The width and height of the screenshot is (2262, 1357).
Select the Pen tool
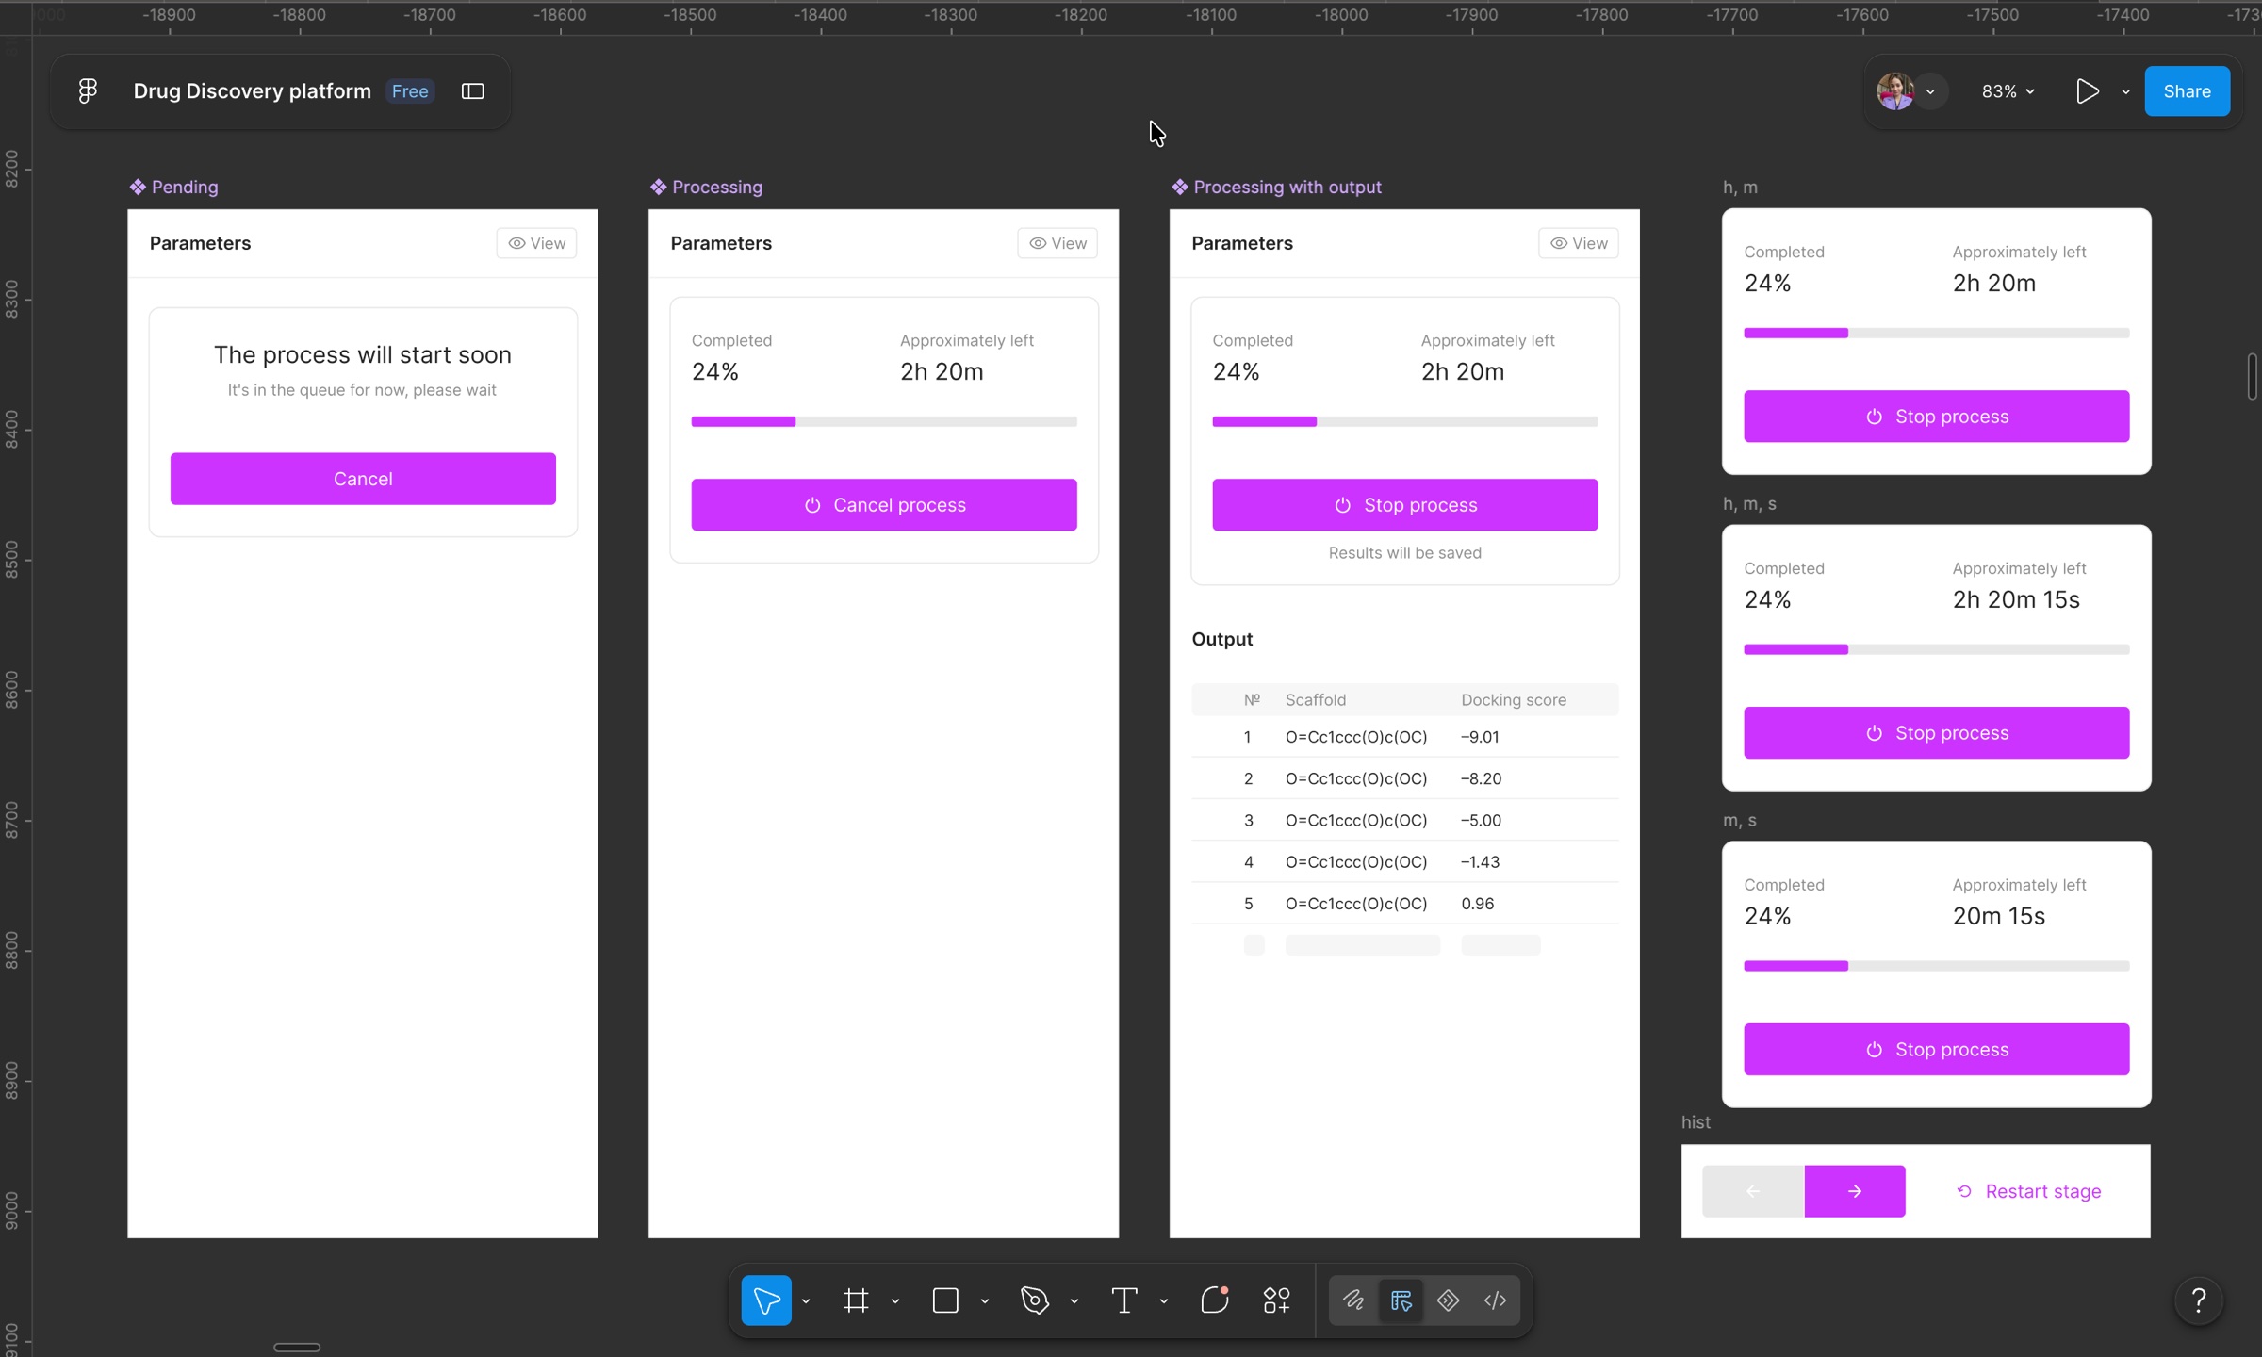click(x=1035, y=1300)
